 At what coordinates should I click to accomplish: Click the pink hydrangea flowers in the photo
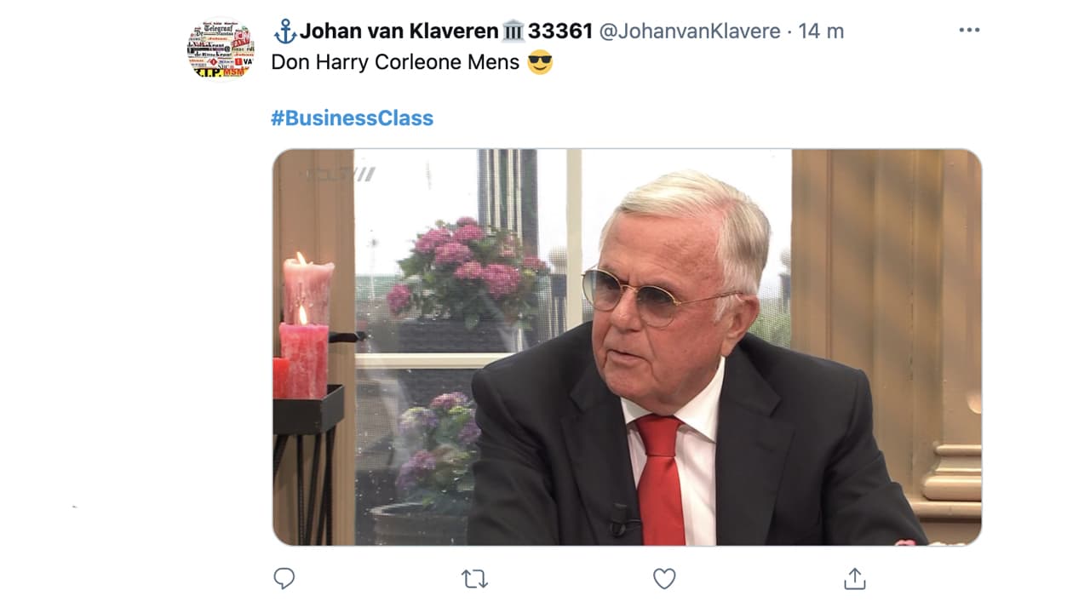(x=467, y=264)
